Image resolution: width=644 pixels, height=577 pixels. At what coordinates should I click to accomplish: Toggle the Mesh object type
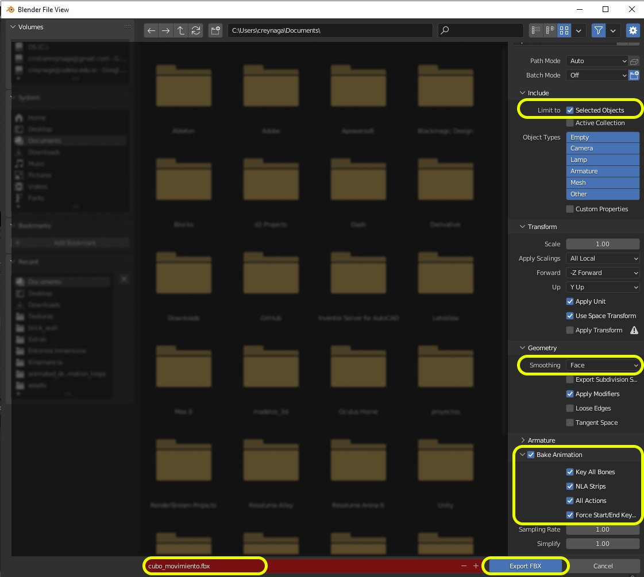(x=603, y=183)
